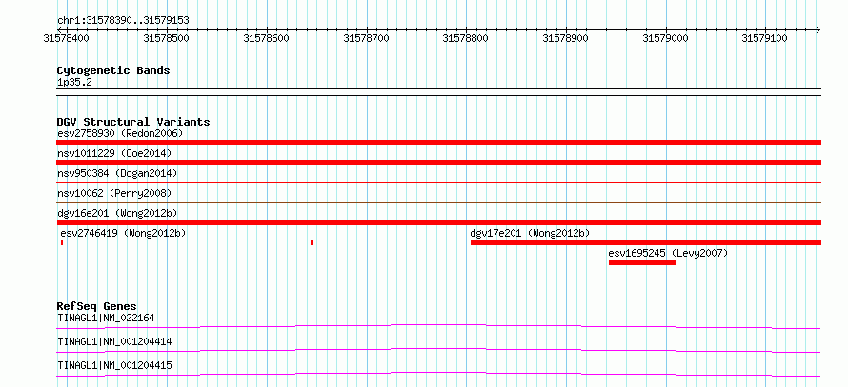Click ruler position 31578700
Image resolution: width=848 pixels, height=387 pixels.
pos(366,38)
